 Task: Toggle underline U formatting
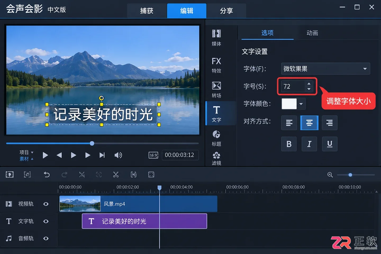click(330, 144)
